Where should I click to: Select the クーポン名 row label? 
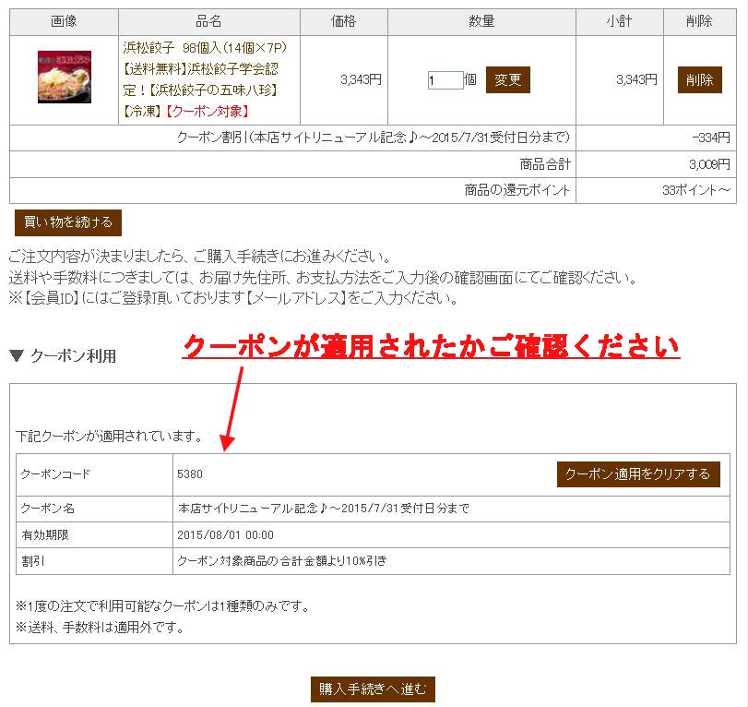click(48, 509)
